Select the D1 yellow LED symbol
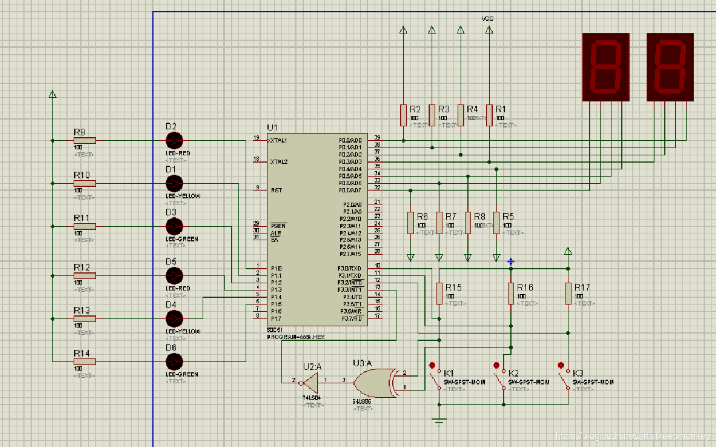This screenshot has width=716, height=447. [174, 183]
